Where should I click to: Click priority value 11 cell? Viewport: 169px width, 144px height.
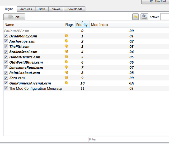pyautogui.click(x=82, y=88)
